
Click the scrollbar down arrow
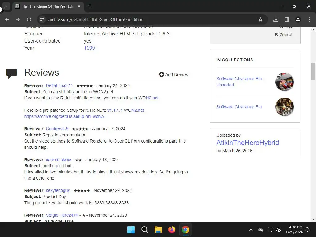point(313,219)
